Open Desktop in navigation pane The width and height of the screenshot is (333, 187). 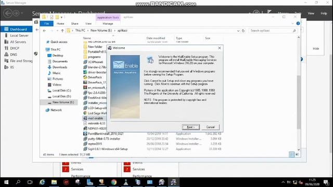pos(58,56)
